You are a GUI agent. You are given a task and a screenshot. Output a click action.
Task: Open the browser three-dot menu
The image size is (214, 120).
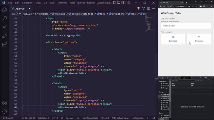click(x=212, y=6)
